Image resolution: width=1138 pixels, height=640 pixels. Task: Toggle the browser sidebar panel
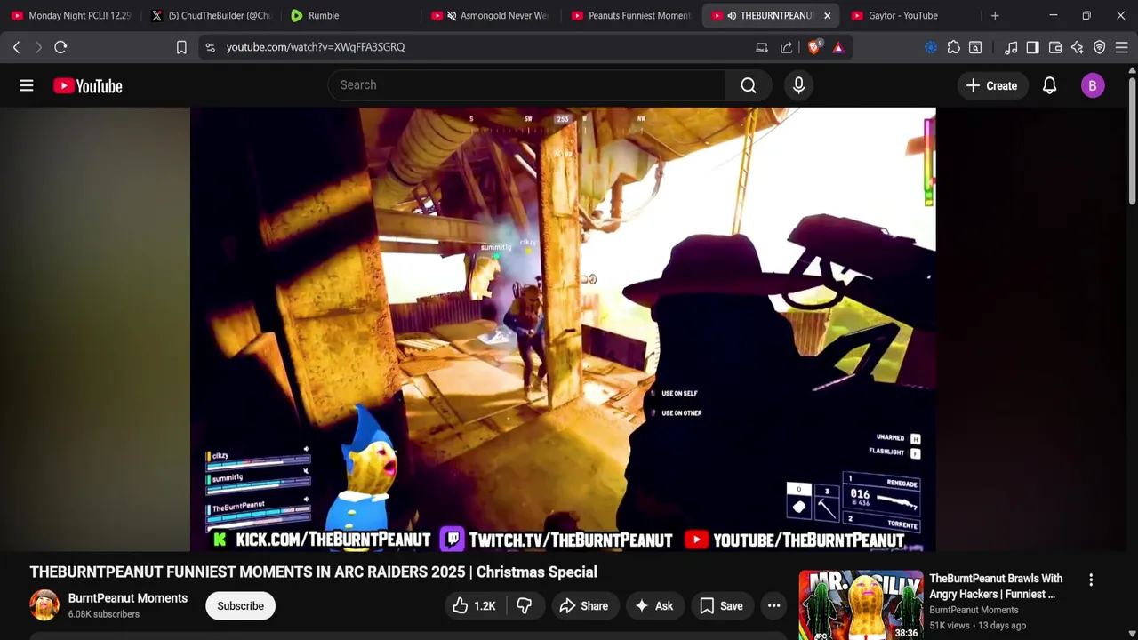1032,47
